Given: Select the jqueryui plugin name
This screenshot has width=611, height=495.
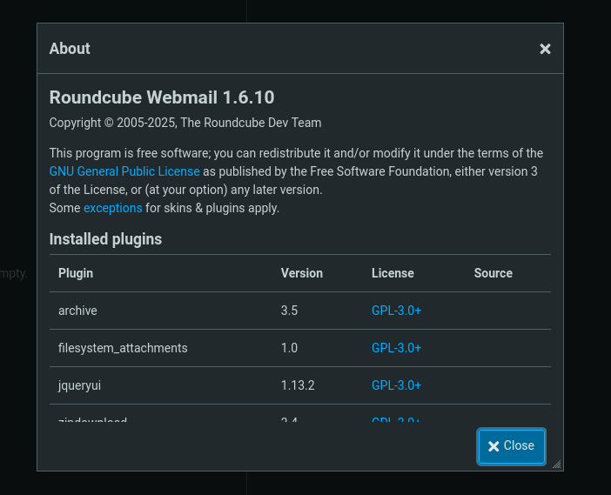Looking at the screenshot, I should [x=79, y=385].
